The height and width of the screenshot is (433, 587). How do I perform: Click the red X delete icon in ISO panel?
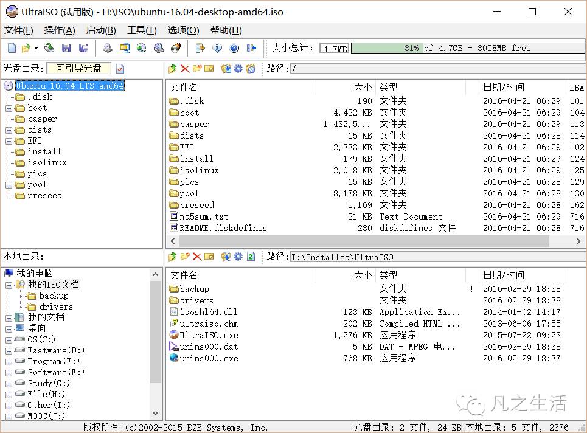click(184, 68)
